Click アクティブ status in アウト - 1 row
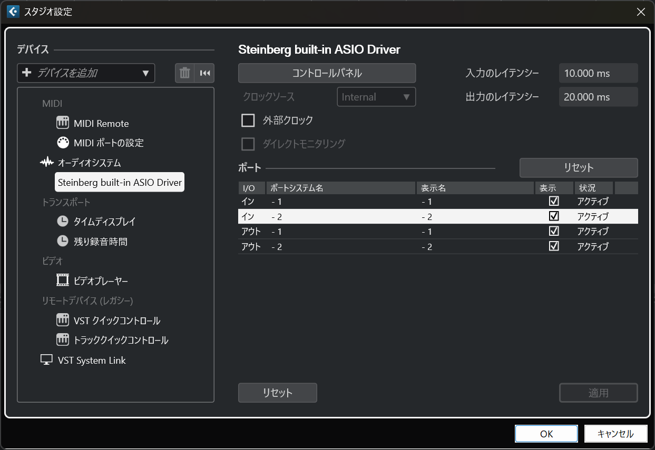This screenshot has width=655, height=450. tap(593, 232)
